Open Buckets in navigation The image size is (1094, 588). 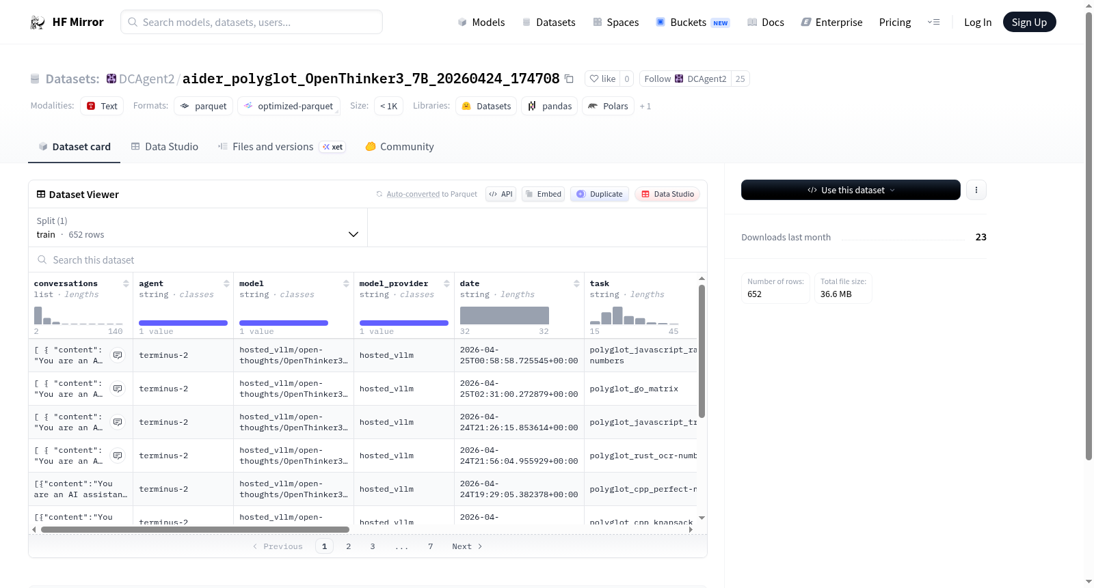pyautogui.click(x=693, y=23)
